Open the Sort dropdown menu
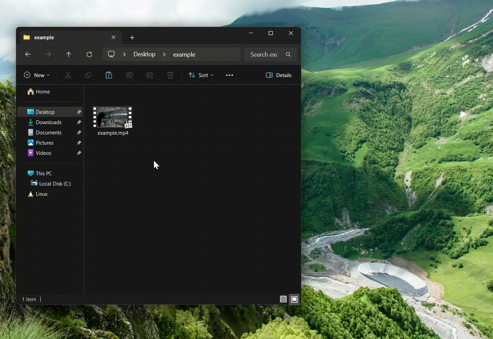 pos(201,75)
